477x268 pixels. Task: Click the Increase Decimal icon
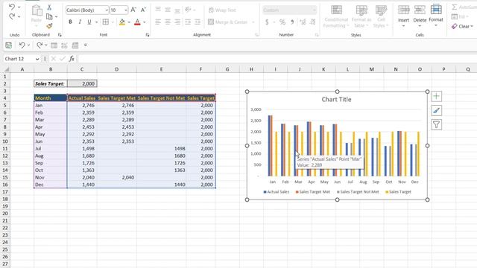pos(303,22)
